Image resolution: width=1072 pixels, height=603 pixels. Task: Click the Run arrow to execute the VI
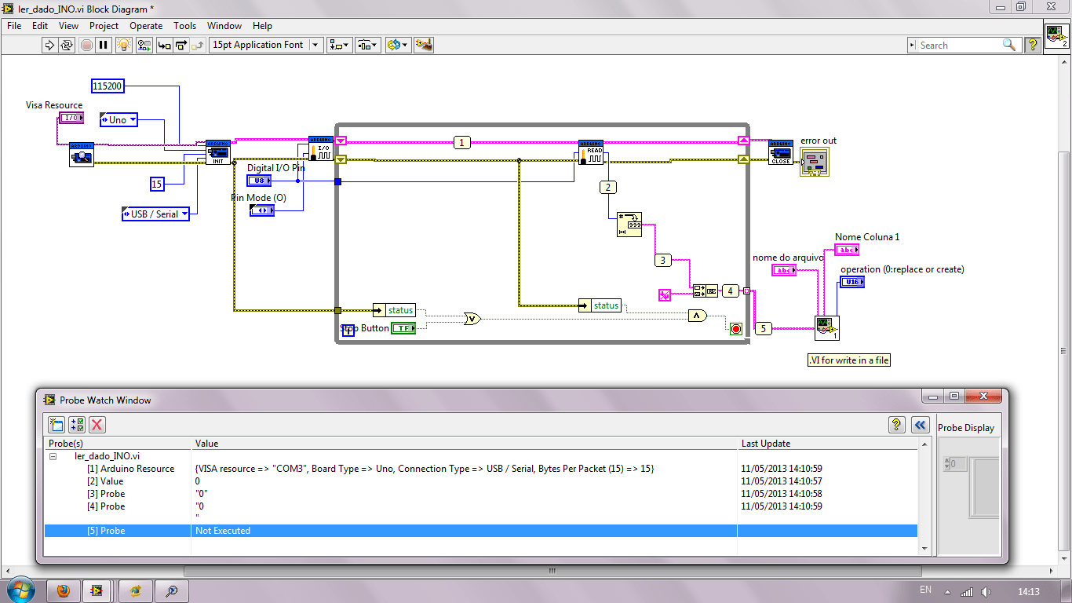[49, 45]
